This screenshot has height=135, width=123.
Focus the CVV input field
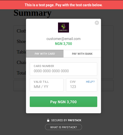[x=81, y=85]
